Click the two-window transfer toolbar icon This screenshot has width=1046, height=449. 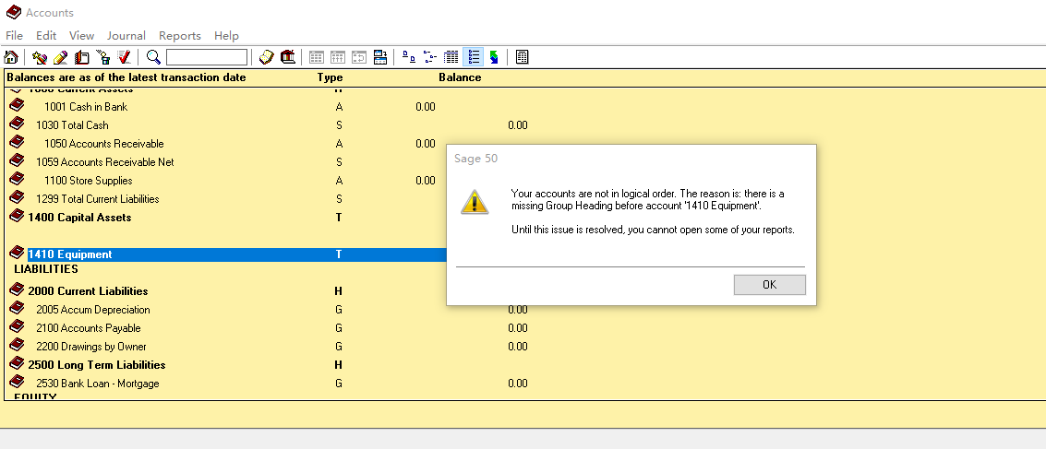[x=380, y=57]
